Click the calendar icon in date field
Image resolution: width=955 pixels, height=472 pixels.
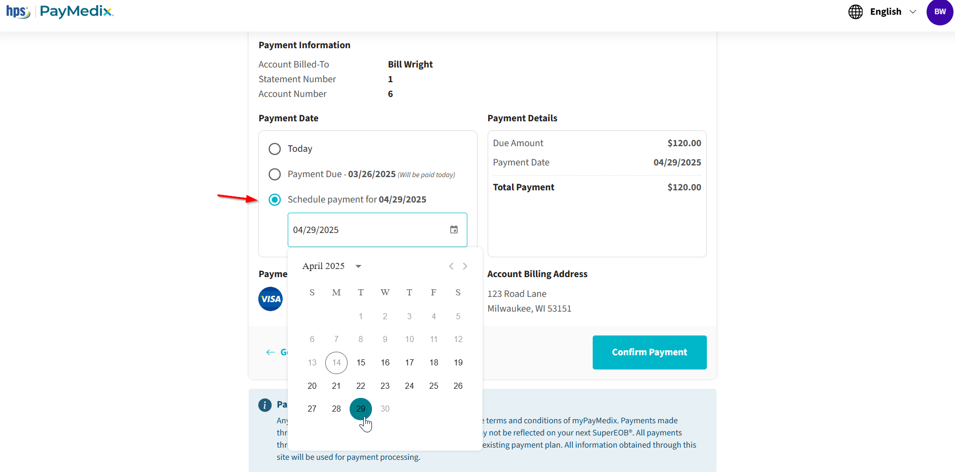click(454, 230)
